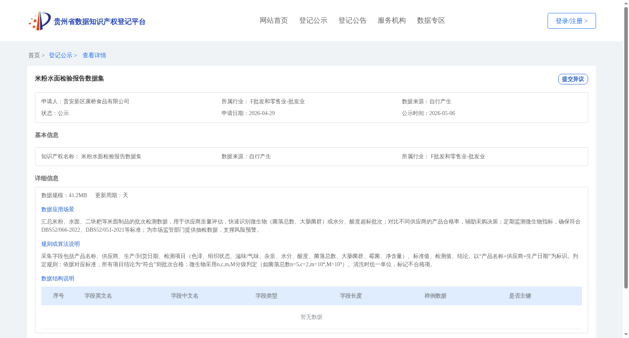Image resolution: width=629 pixels, height=338 pixels.
Task: Click 首页 breadcrumb link
Action: pyautogui.click(x=34, y=55)
